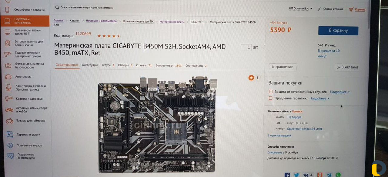The height and width of the screenshot is (177, 388).
Task: Click the Автотовары car icon
Action: [x=8, y=77]
